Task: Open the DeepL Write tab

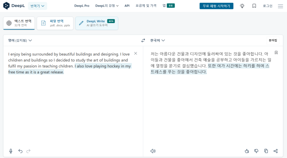Action: click(97, 23)
